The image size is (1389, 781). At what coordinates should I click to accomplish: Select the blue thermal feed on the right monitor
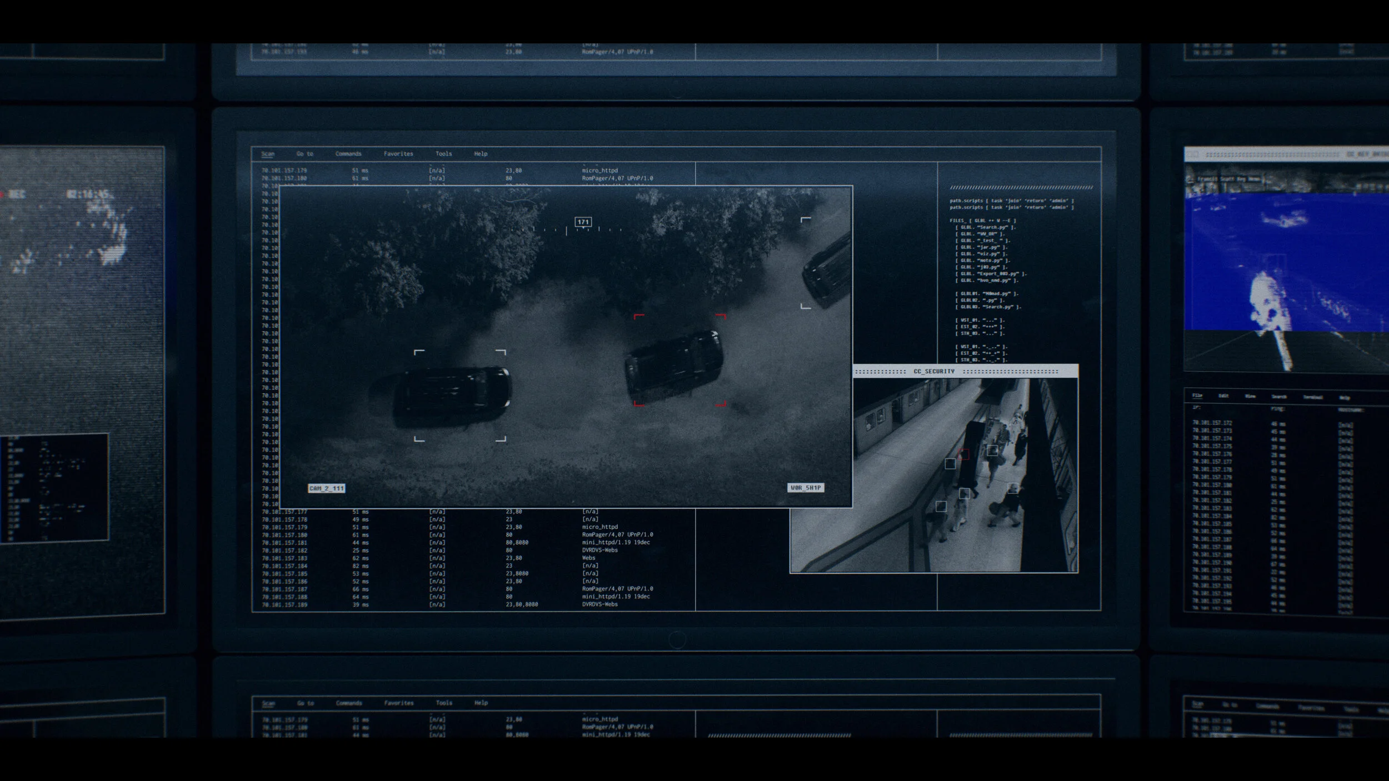pos(1286,267)
